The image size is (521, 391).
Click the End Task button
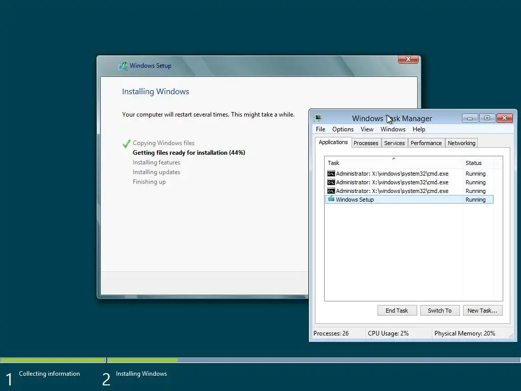(x=397, y=311)
